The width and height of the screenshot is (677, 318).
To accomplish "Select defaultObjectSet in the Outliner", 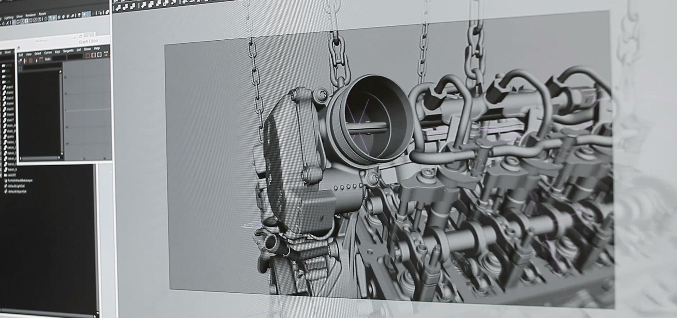I will (x=16, y=191).
